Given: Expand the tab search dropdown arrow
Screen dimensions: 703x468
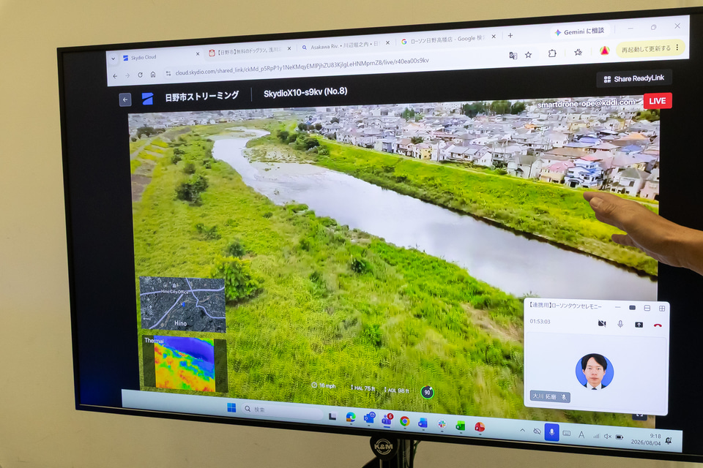Looking at the screenshot, I should pos(113,58).
